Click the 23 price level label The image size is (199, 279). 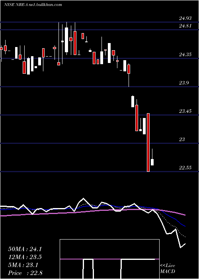click(182, 139)
